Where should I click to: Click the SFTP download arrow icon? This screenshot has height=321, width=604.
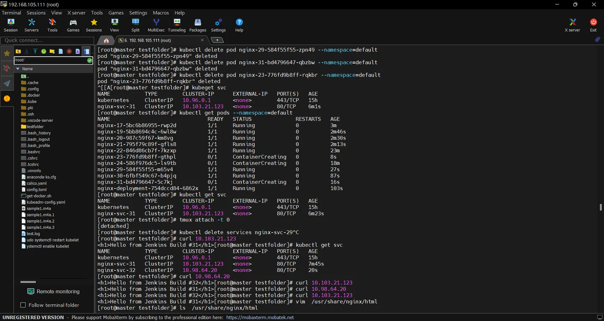tap(27, 51)
